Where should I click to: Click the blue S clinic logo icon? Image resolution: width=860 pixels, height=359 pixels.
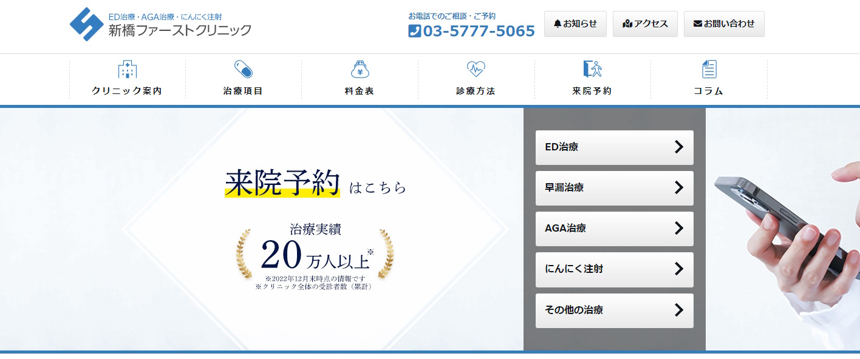(87, 24)
